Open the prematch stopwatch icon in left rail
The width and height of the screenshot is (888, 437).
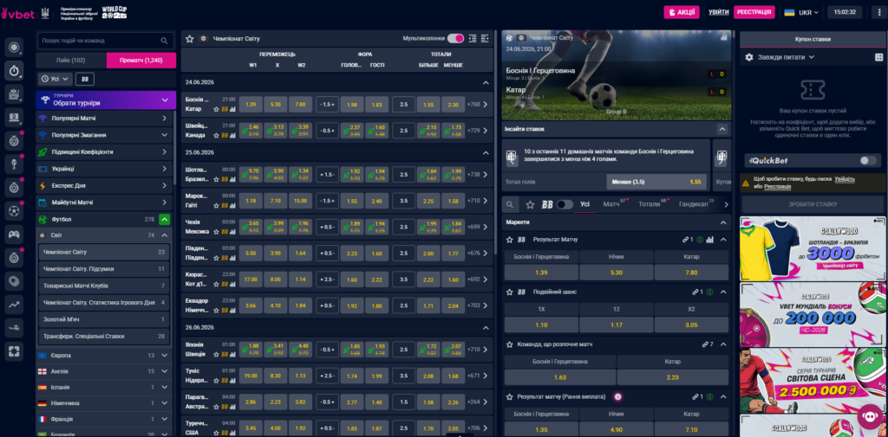click(x=14, y=71)
